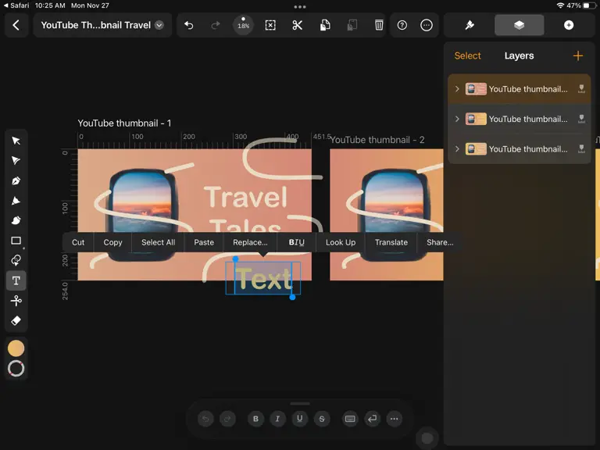Choose Cut in the context menu
This screenshot has width=600, height=450.
(78, 242)
